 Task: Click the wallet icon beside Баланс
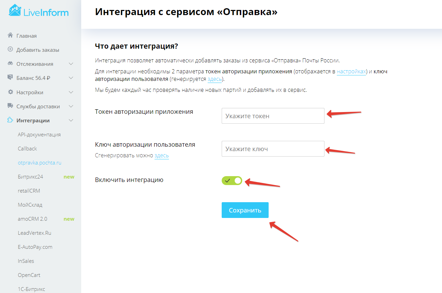10,78
